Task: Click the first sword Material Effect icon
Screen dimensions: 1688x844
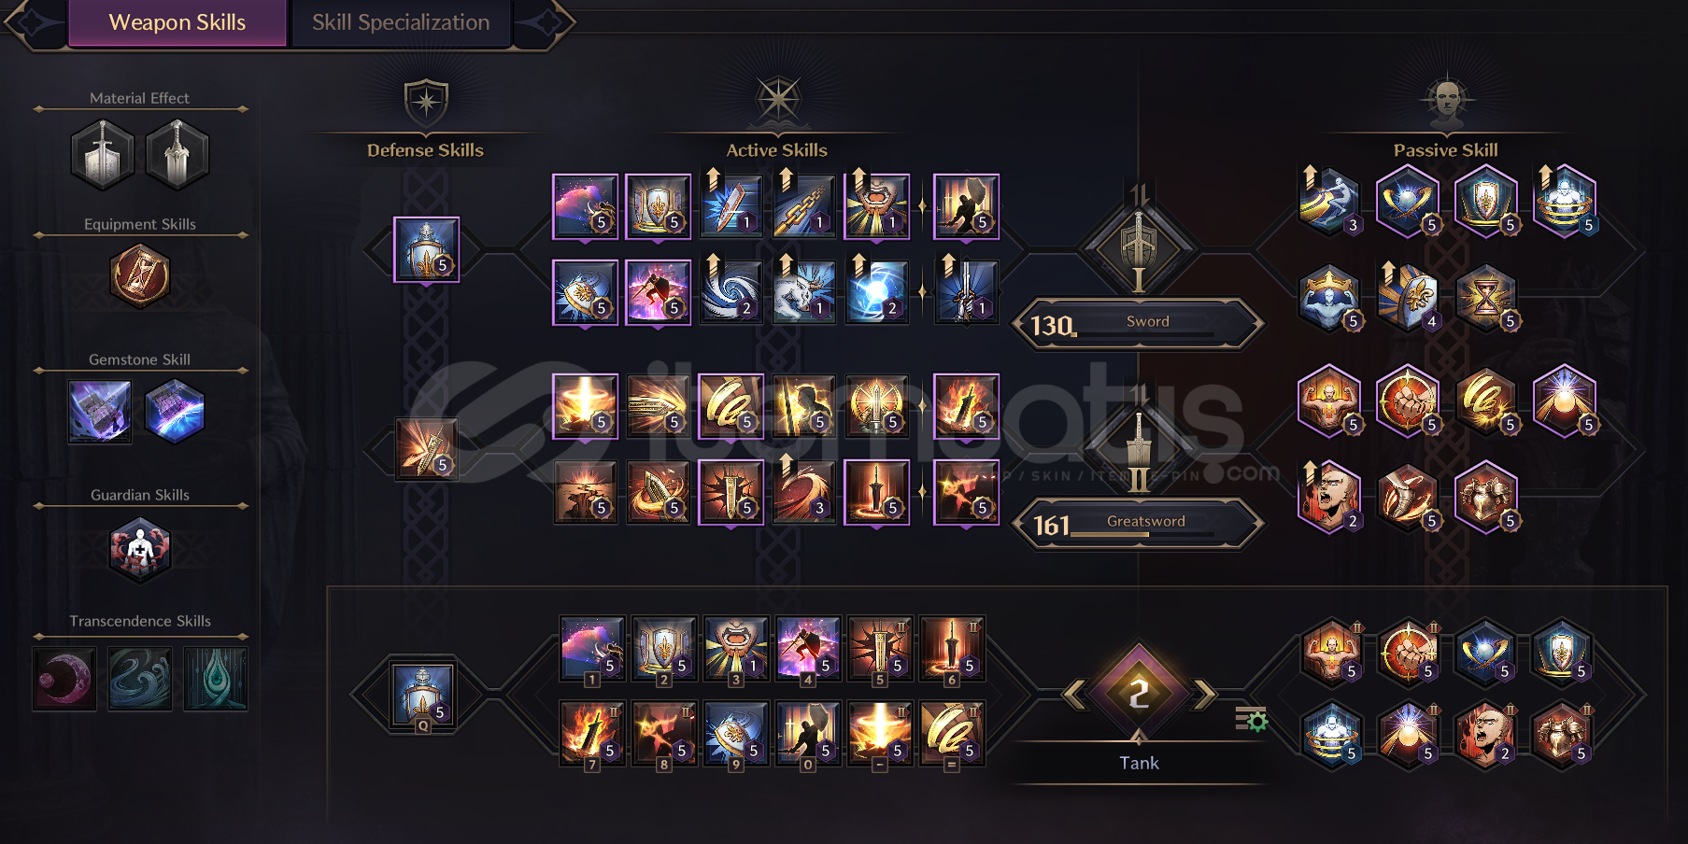Action: point(103,154)
